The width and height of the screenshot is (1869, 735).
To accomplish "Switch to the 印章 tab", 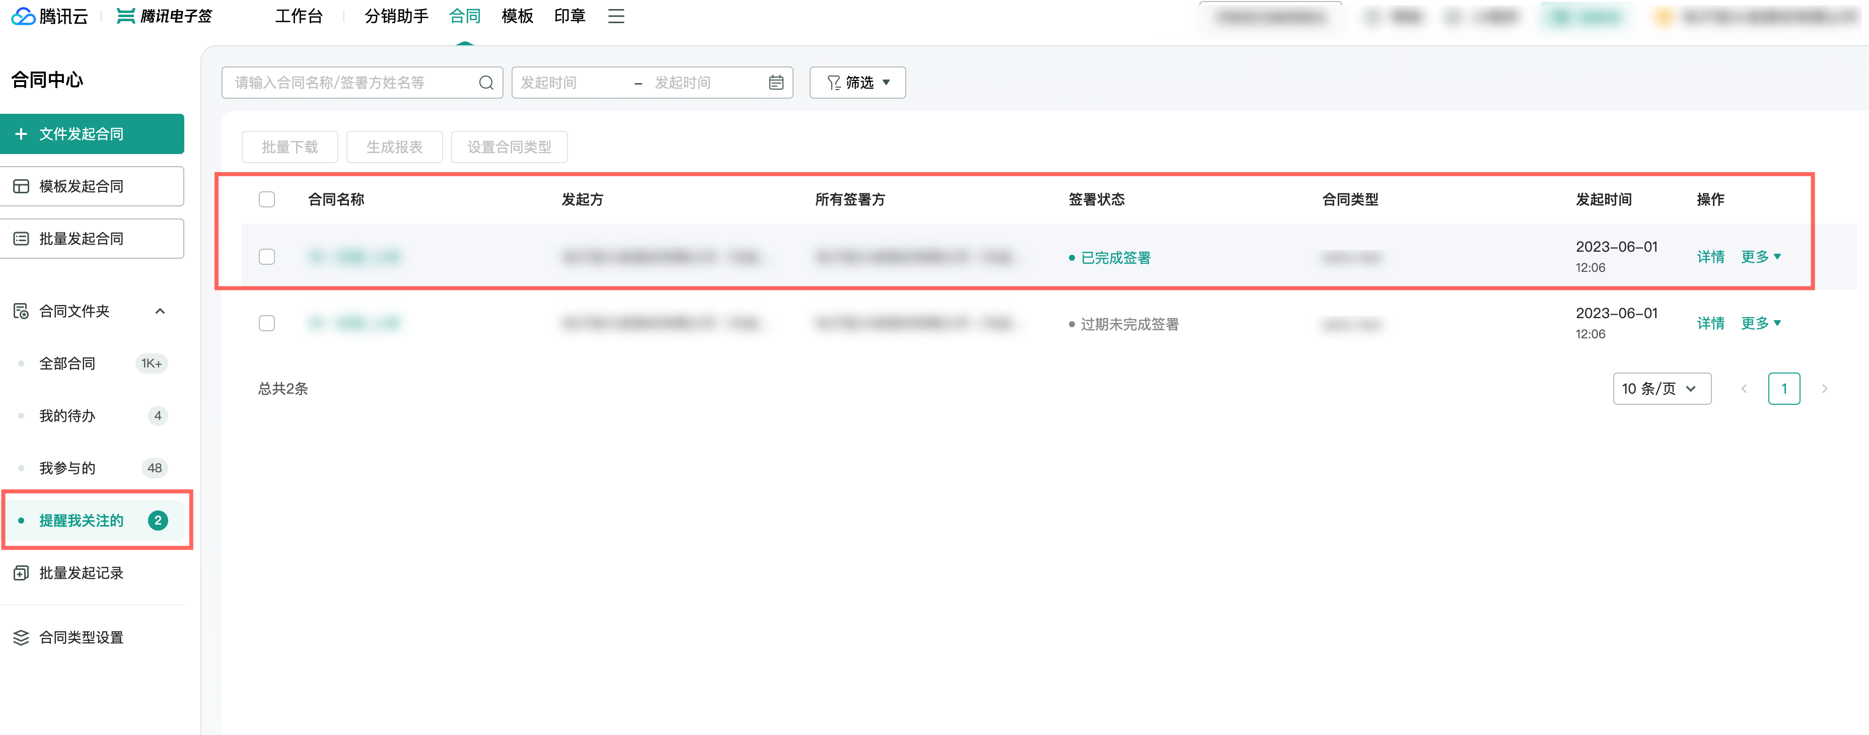I will click(569, 16).
